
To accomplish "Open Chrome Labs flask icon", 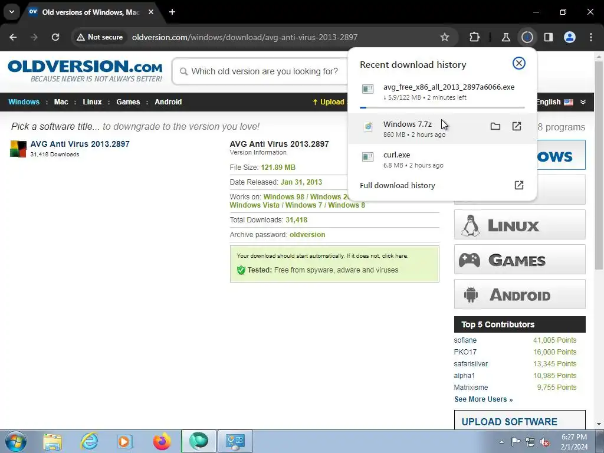I will pyautogui.click(x=505, y=37).
